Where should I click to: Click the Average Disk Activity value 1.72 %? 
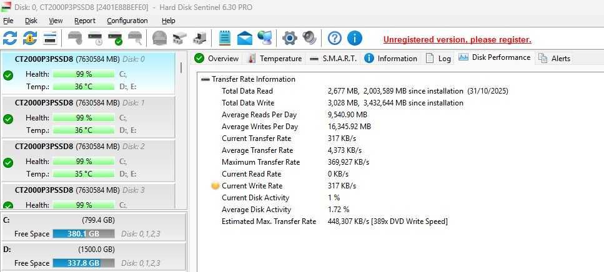[x=339, y=210]
